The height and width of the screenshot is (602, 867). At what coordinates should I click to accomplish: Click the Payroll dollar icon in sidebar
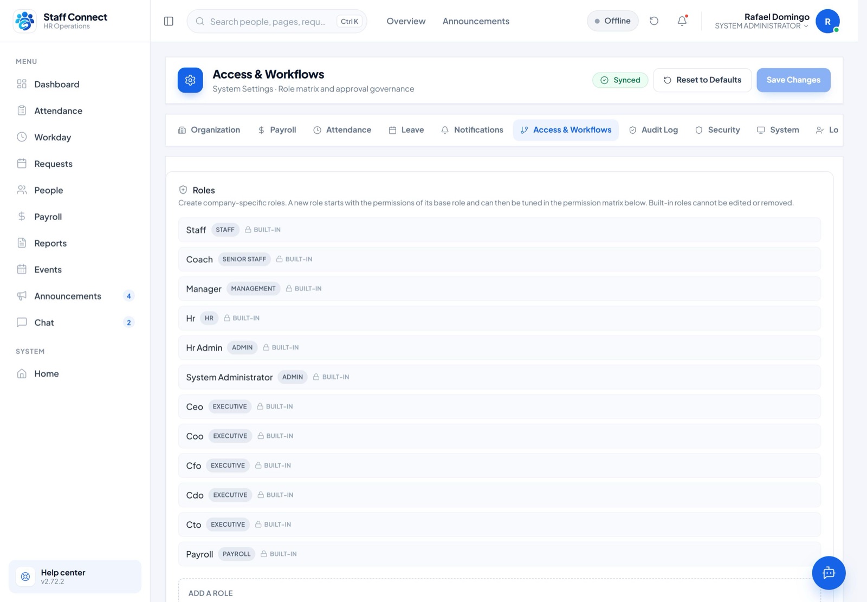[x=22, y=217]
